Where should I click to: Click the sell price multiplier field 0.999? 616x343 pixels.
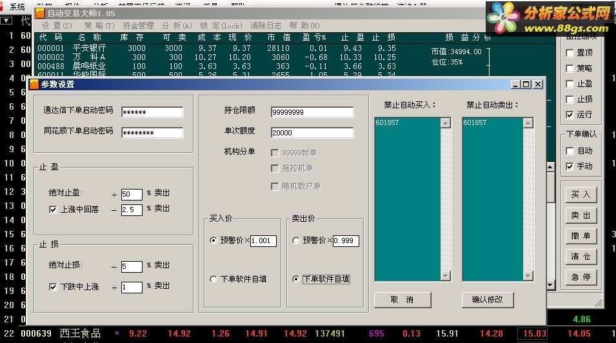pyautogui.click(x=346, y=241)
